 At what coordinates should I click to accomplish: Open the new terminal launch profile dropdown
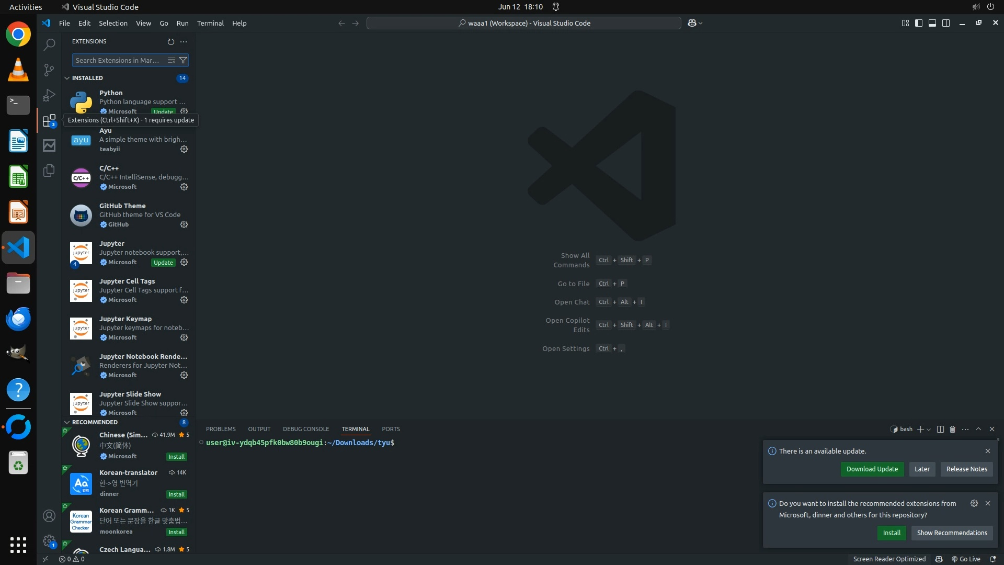[x=929, y=430]
